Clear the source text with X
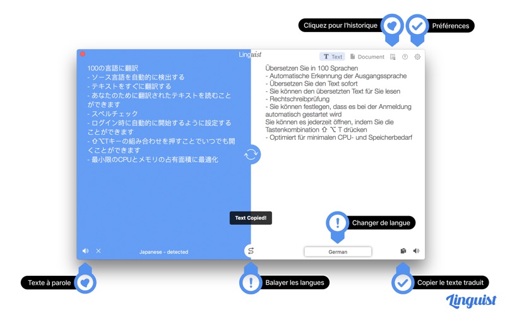This screenshot has width=505, height=315. tap(98, 251)
